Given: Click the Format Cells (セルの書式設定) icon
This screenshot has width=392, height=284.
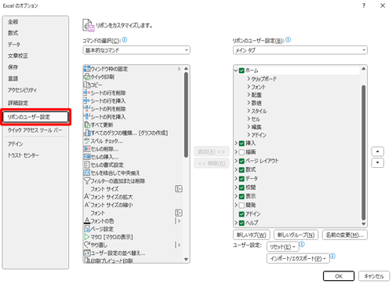Looking at the screenshot, I should [87, 165].
